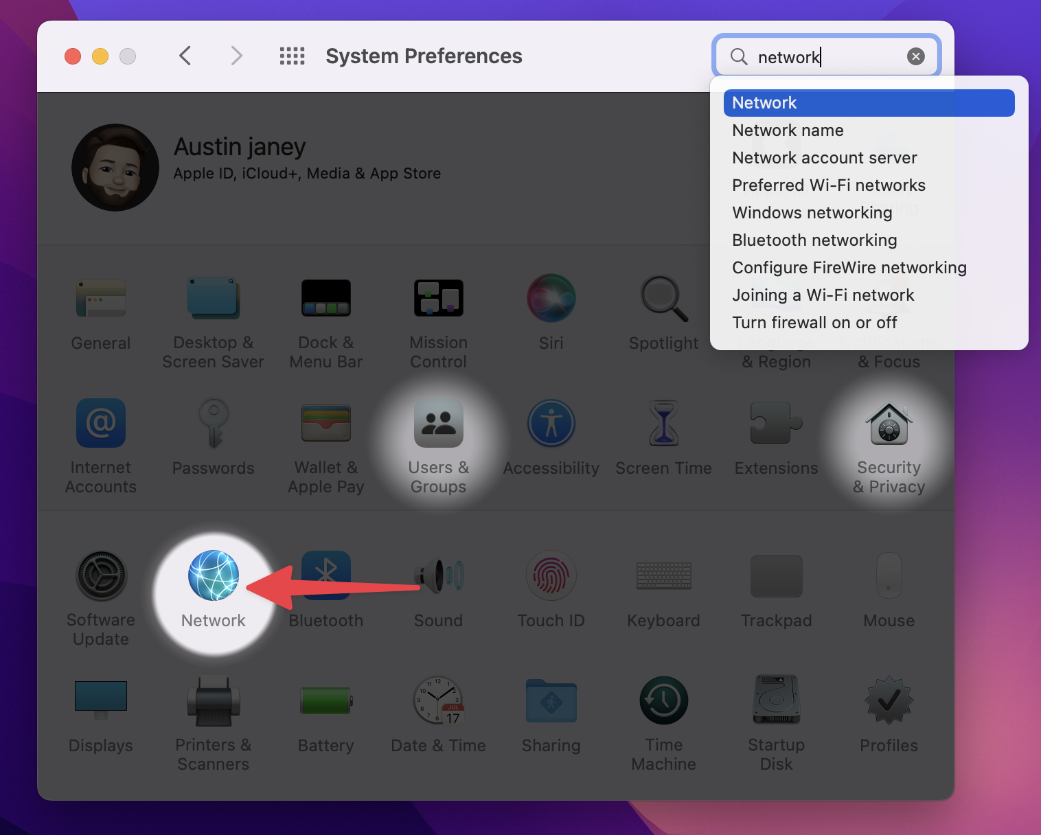The width and height of the screenshot is (1041, 835).
Task: Open Printers & Scanners preferences
Action: 214,701
